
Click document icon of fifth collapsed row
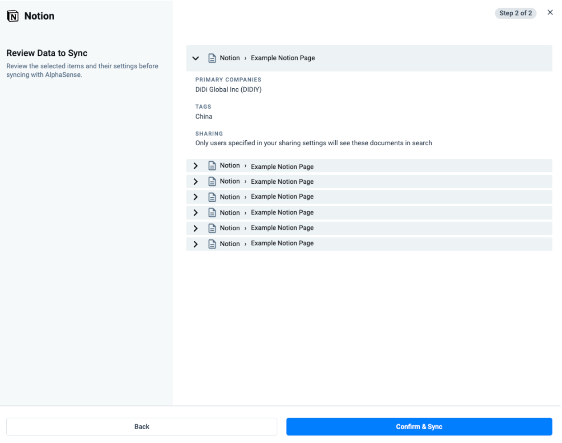click(x=212, y=229)
